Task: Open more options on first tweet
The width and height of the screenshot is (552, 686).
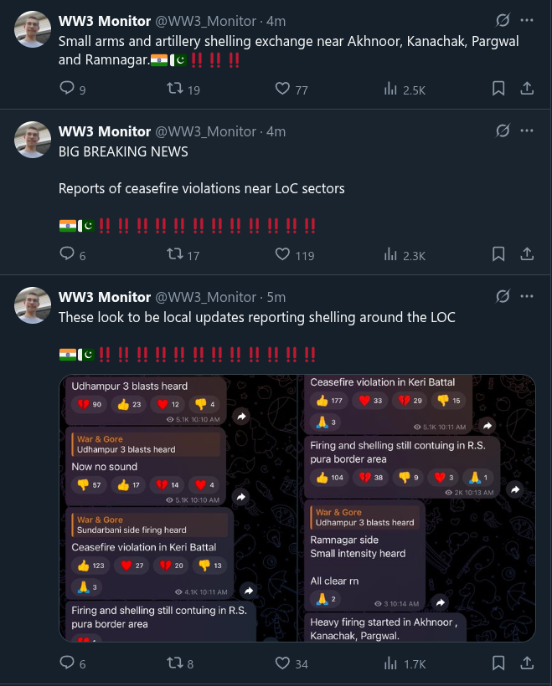Action: pos(527,20)
